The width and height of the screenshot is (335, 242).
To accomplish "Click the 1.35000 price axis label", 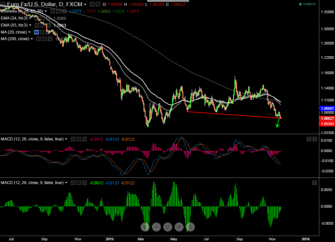I will pyautogui.click(x=327, y=12).
